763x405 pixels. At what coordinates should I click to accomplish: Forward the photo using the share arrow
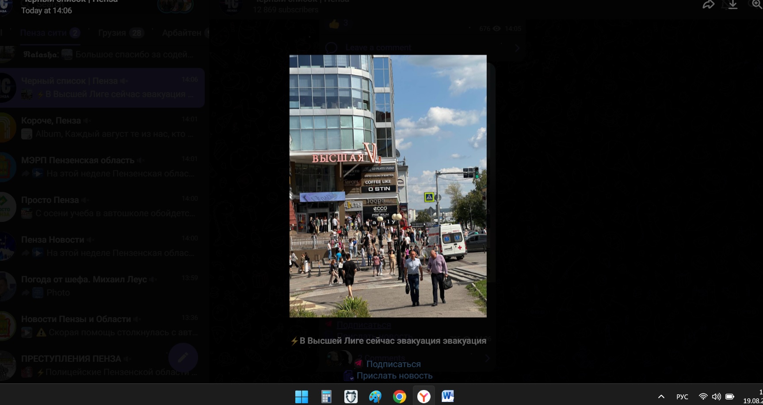click(708, 5)
